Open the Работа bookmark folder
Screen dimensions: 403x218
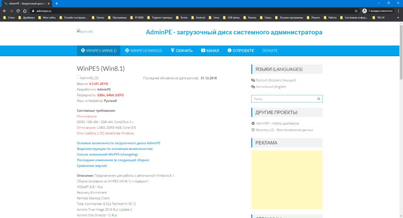pos(330,18)
